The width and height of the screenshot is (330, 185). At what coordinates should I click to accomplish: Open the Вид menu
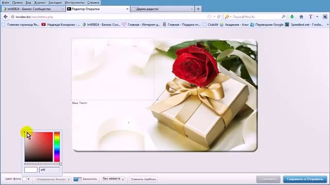(28, 3)
